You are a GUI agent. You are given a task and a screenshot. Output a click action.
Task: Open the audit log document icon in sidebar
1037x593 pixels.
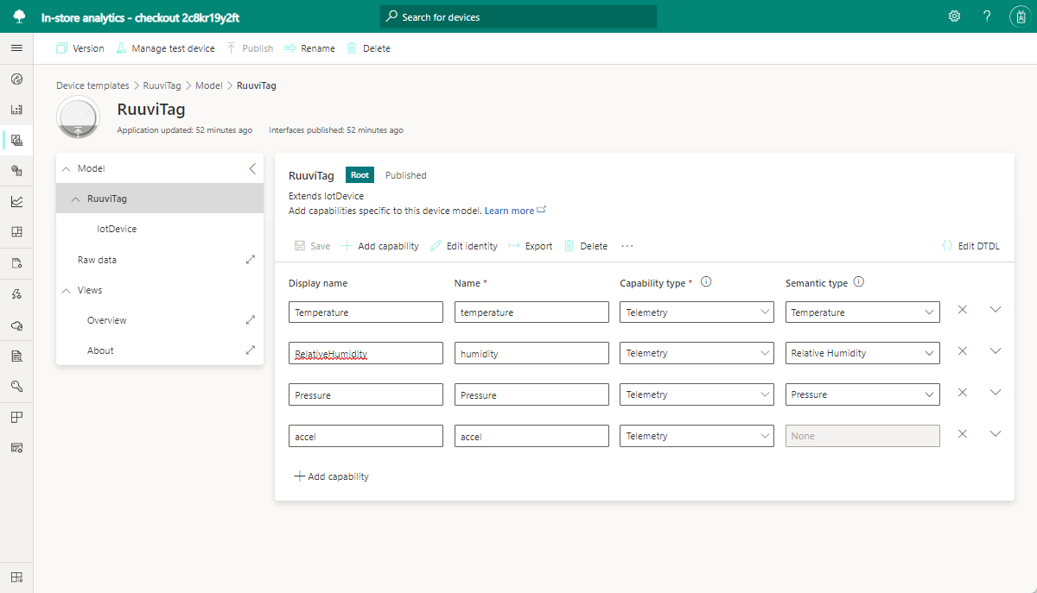tap(16, 355)
